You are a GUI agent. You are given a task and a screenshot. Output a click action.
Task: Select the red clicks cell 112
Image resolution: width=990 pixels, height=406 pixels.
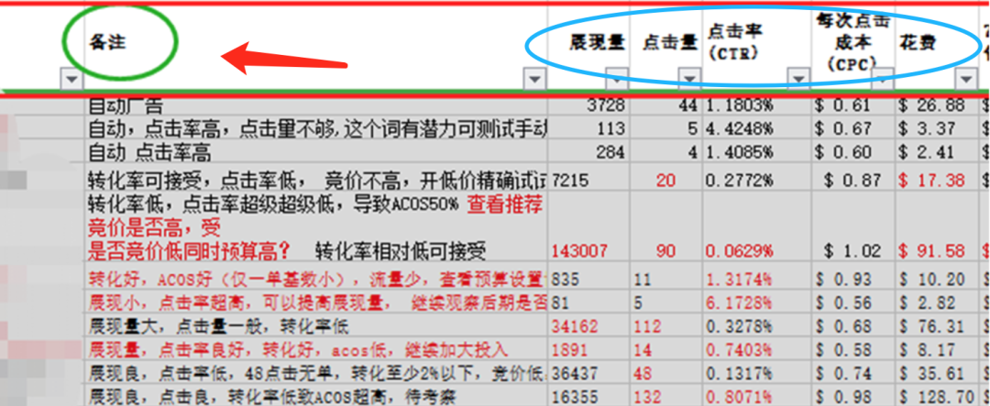click(665, 326)
